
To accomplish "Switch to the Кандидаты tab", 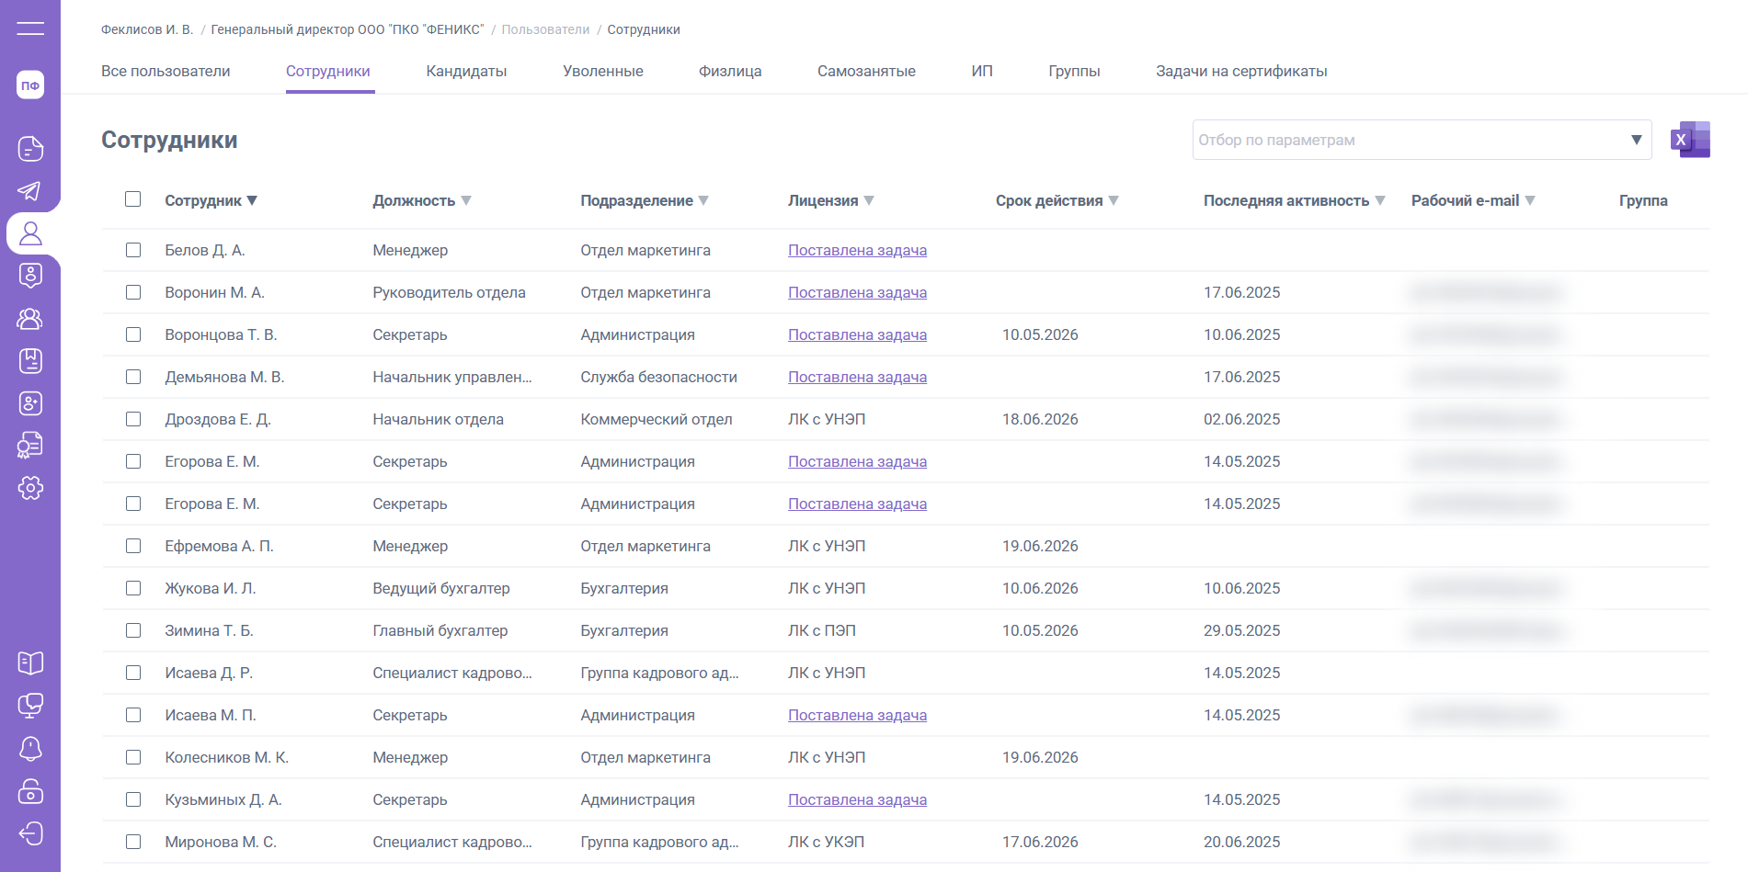I will pyautogui.click(x=466, y=71).
